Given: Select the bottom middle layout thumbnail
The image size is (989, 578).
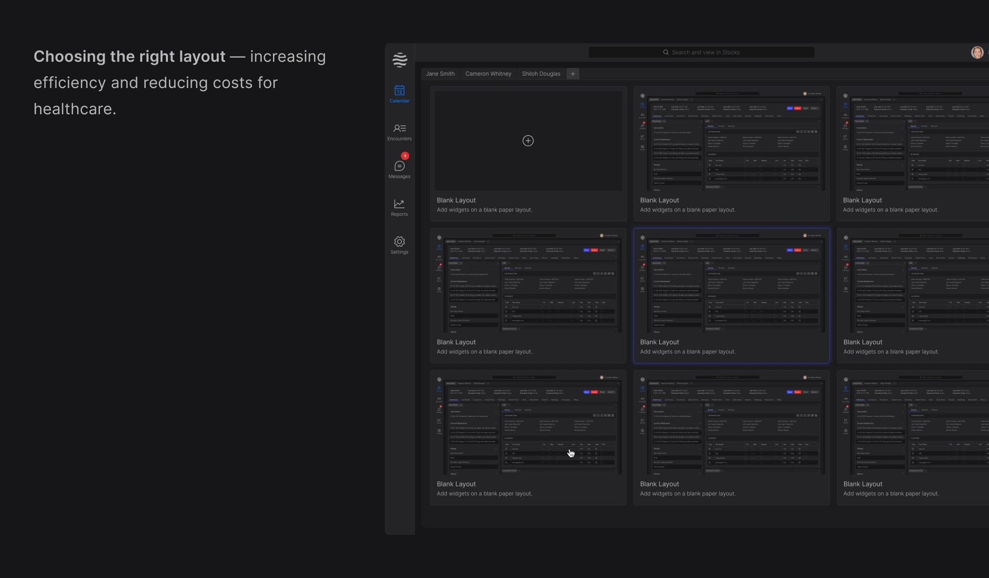Looking at the screenshot, I should 731,424.
